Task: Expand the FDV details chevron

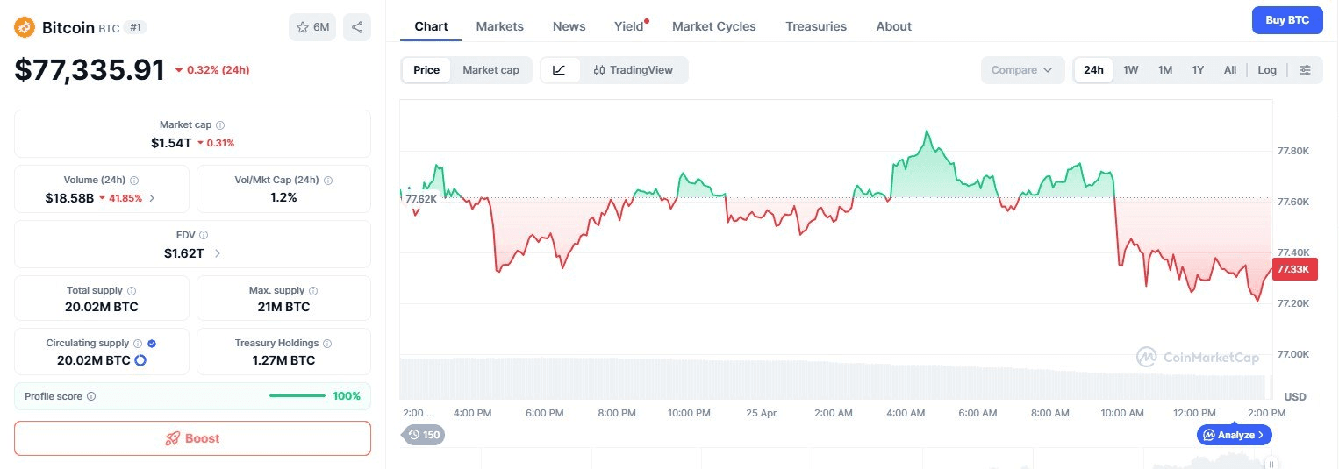Action: (218, 253)
